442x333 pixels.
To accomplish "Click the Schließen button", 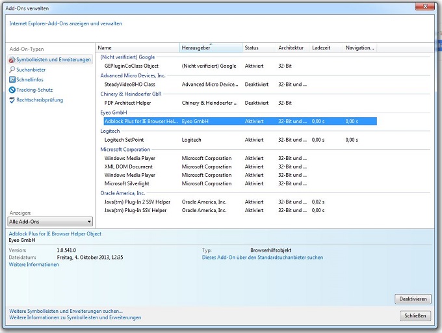I will tap(415, 315).
